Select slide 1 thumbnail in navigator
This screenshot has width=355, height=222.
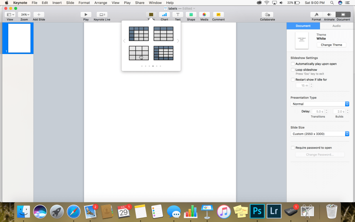tap(19, 38)
